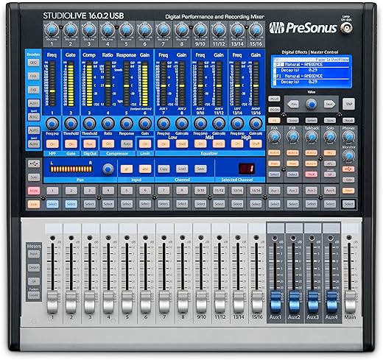Open the System menu button
The height and width of the screenshot is (360, 383).
click(312, 120)
